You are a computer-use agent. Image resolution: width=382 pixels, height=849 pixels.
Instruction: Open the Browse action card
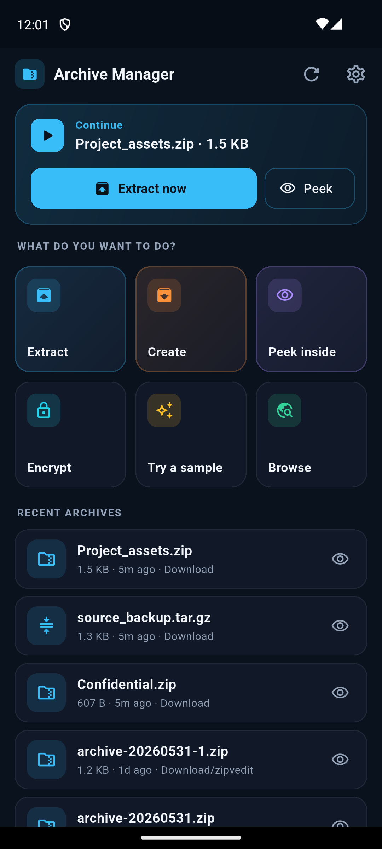(312, 435)
